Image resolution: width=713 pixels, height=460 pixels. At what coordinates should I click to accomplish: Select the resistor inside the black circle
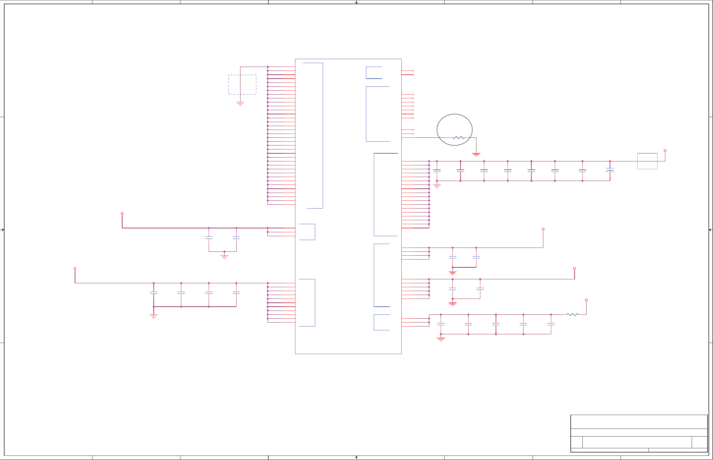(458, 138)
